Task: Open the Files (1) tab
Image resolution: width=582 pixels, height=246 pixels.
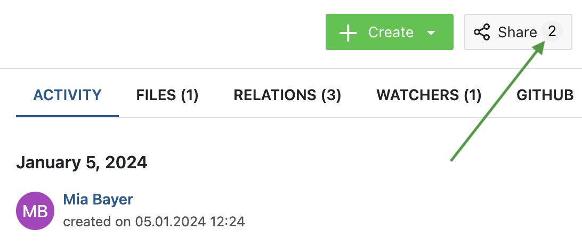Action: pos(167,95)
